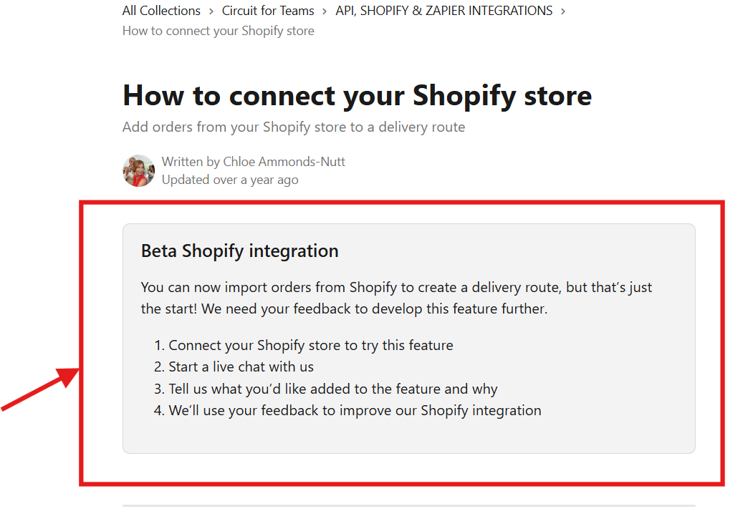Click the Written by Chloe Ammonds-Nutt text
The width and height of the screenshot is (748, 524).
click(254, 162)
